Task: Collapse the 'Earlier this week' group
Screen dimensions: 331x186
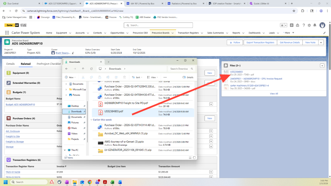Action: pyautogui.click(x=92, y=120)
